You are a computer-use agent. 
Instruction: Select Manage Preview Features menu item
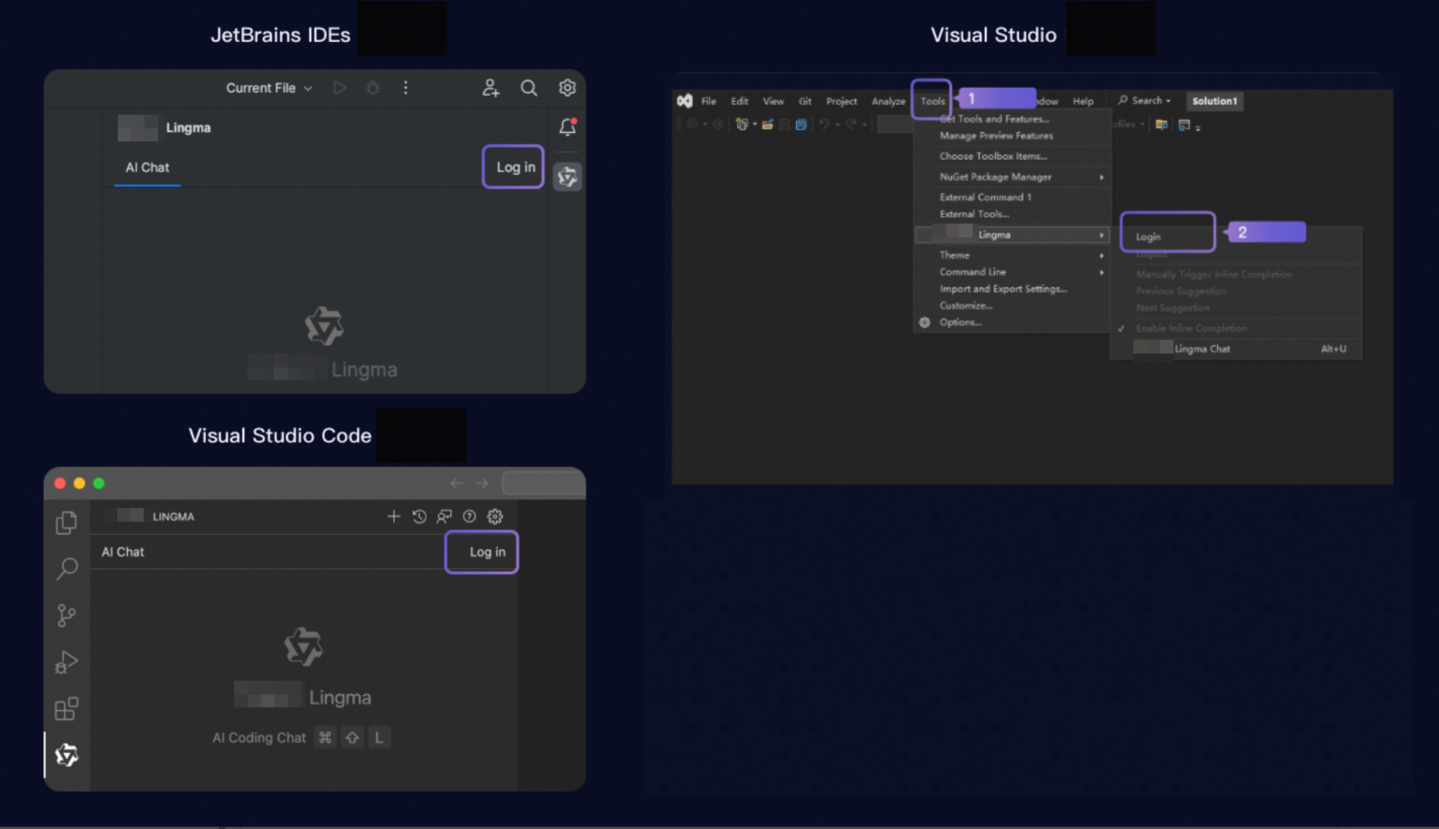click(996, 136)
